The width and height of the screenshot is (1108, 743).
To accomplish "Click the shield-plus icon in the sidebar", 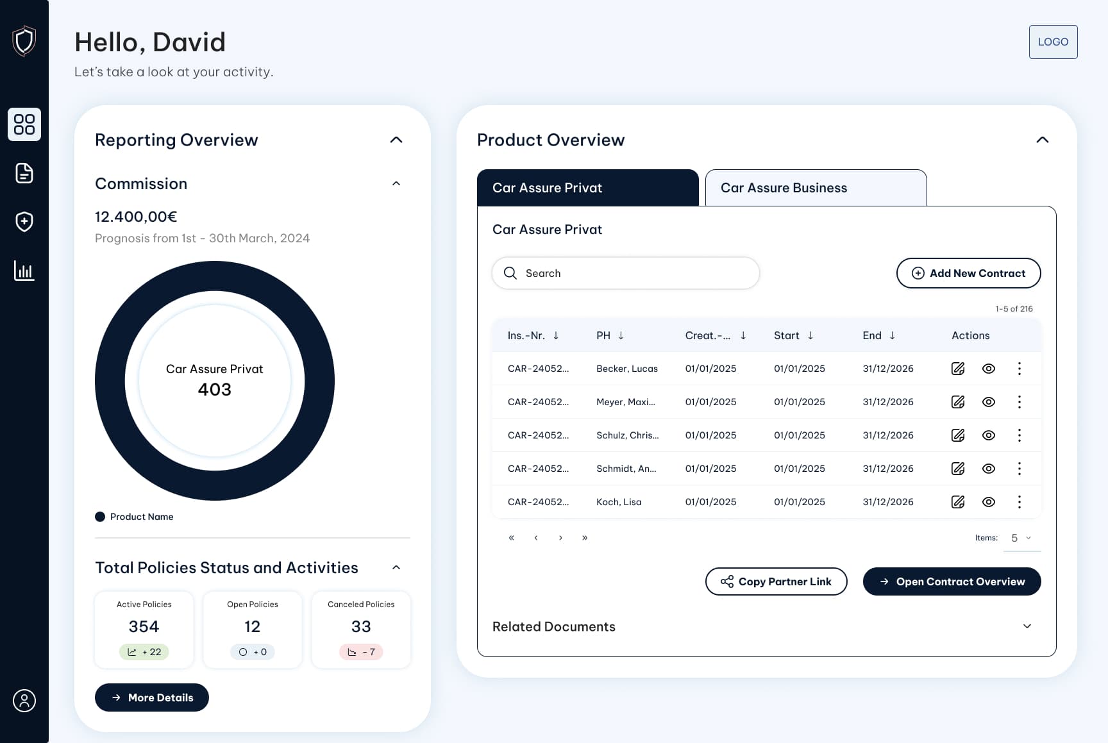I will [x=24, y=222].
